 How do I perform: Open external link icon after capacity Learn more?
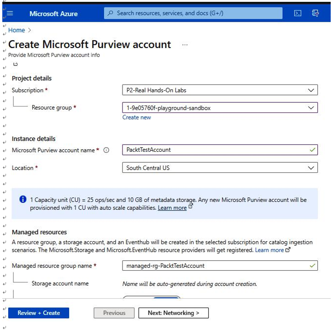pos(191,206)
